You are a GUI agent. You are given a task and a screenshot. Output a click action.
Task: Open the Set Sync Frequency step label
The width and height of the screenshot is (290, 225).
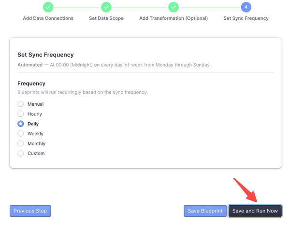point(246,18)
